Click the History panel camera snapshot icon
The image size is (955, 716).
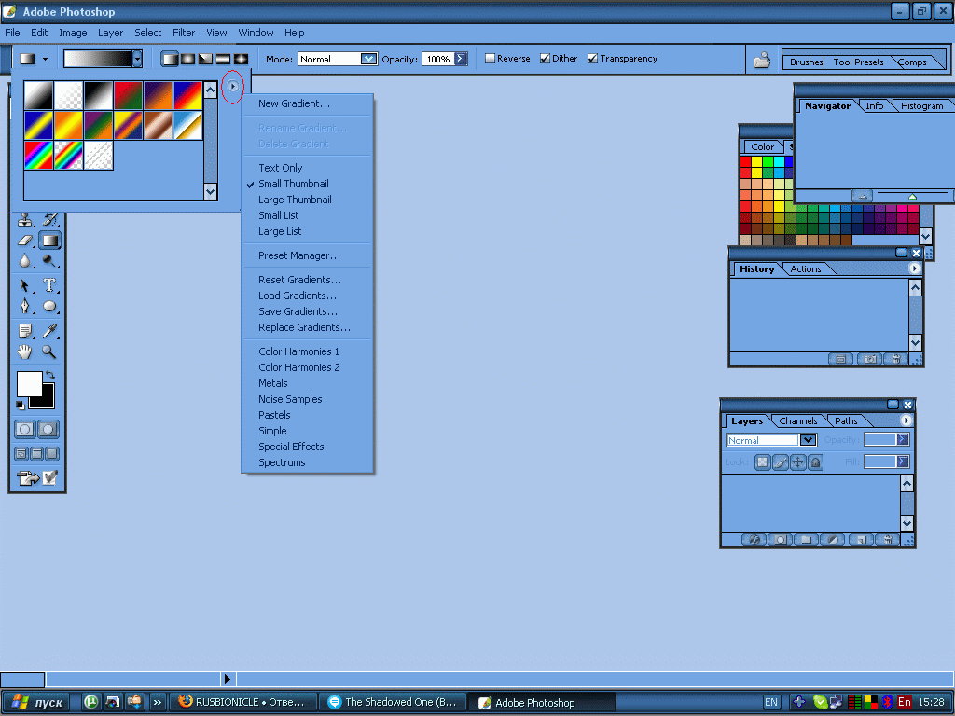869,359
